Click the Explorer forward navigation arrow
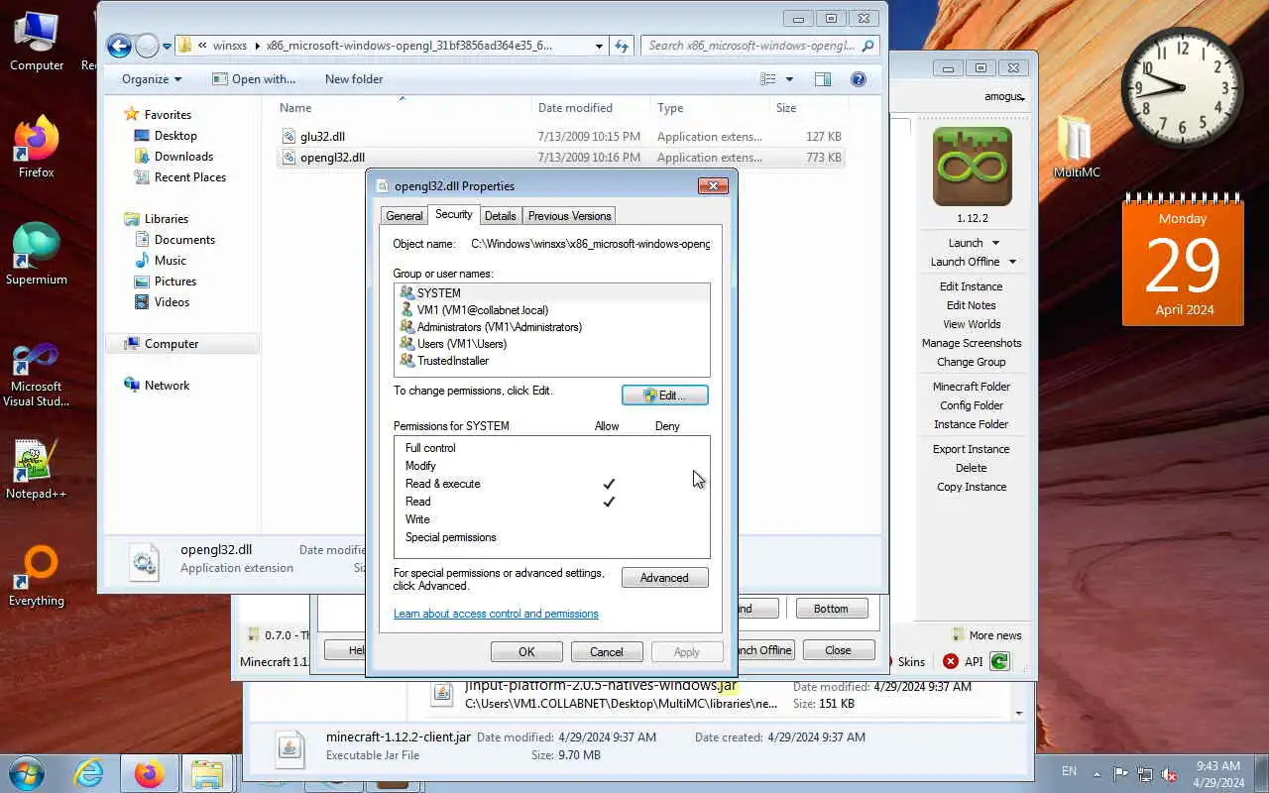Screen dimensions: 1269x793 click(x=147, y=46)
